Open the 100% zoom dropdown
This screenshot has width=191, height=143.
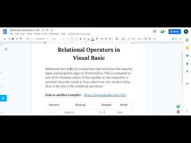[29, 39]
